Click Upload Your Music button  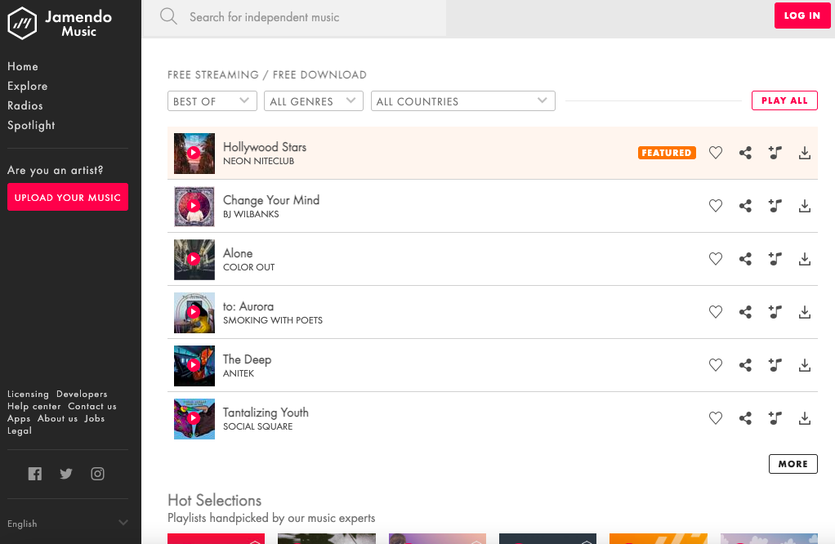pyautogui.click(x=68, y=197)
